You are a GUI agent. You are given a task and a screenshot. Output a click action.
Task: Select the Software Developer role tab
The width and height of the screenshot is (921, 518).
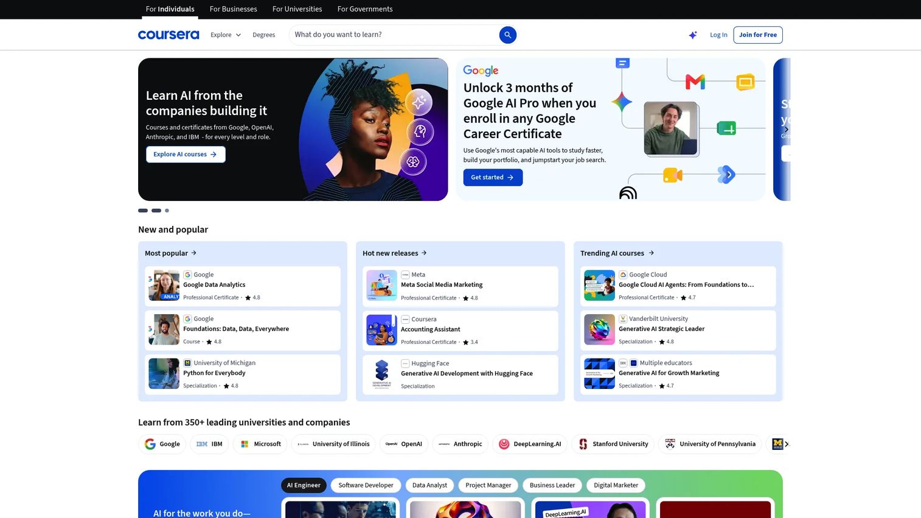pyautogui.click(x=366, y=485)
